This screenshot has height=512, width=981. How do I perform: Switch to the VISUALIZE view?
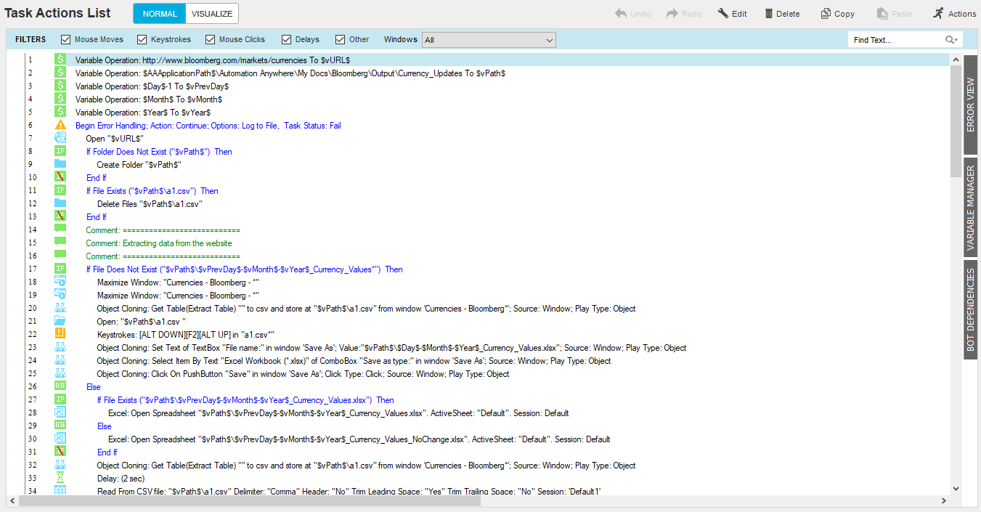(212, 14)
